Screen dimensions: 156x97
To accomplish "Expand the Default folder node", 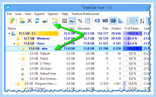I will (19, 54).
